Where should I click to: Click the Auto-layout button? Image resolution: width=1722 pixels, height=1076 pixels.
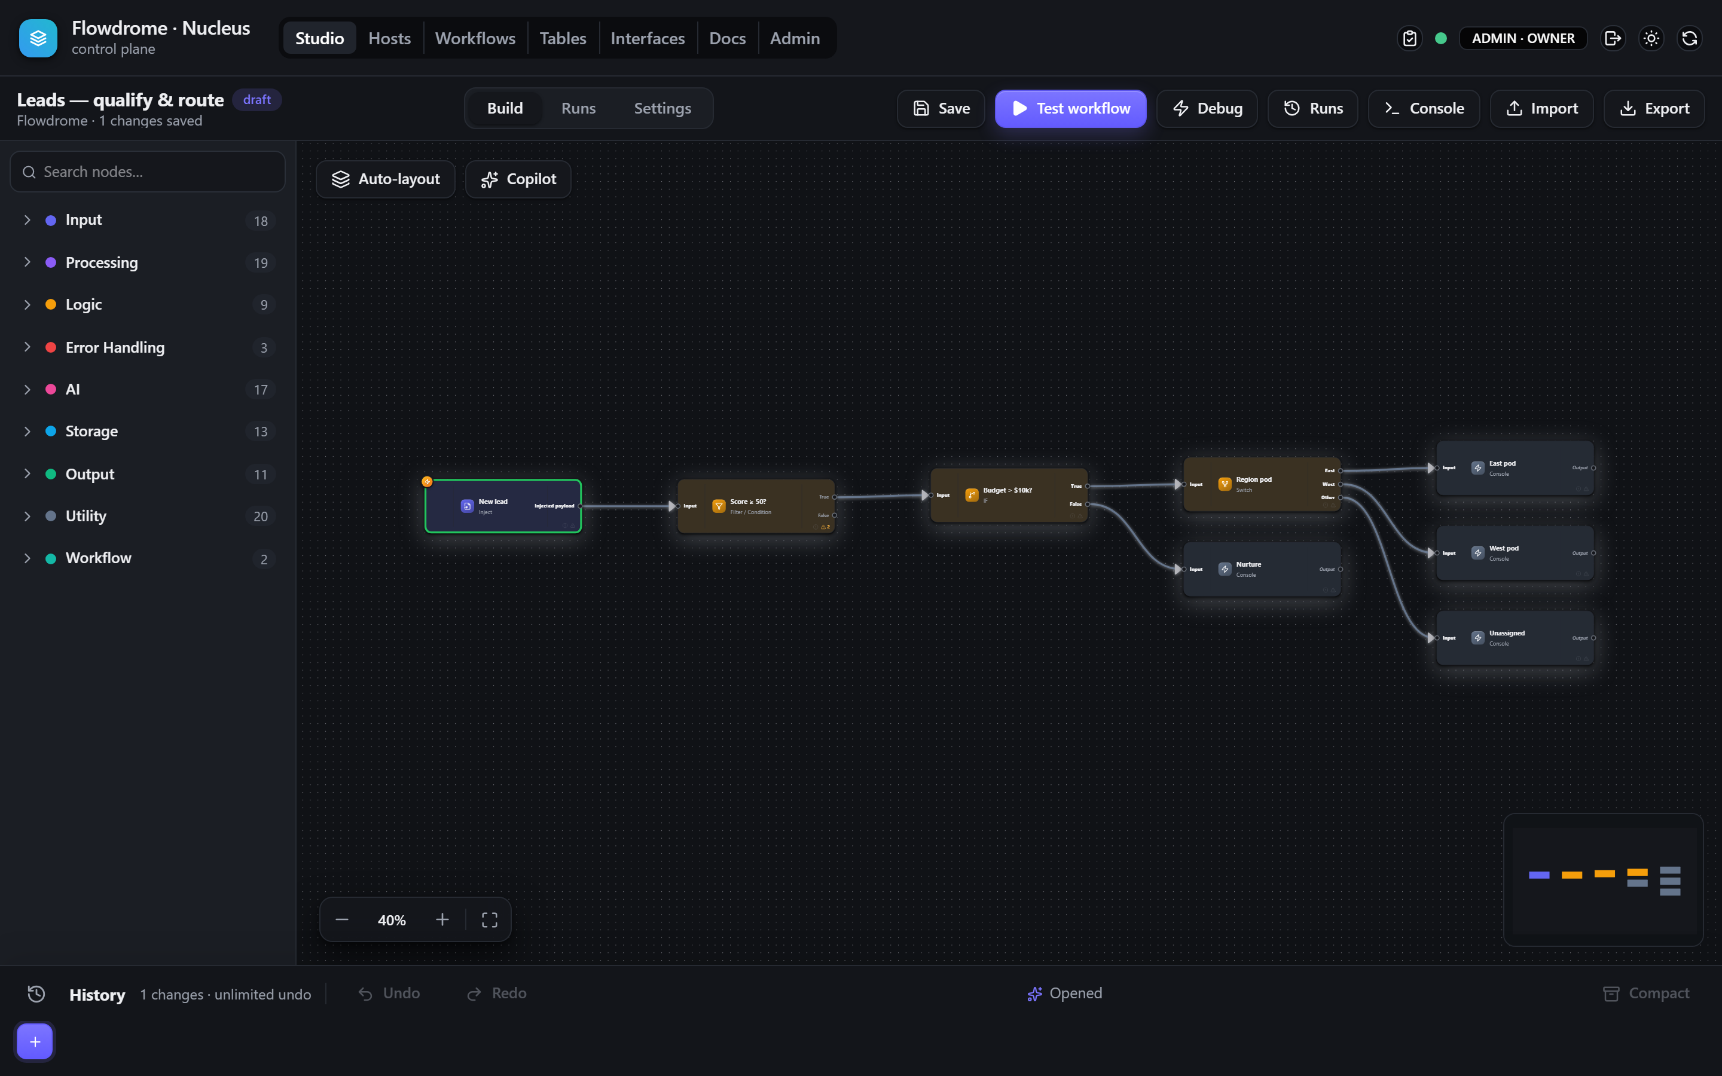(x=386, y=179)
